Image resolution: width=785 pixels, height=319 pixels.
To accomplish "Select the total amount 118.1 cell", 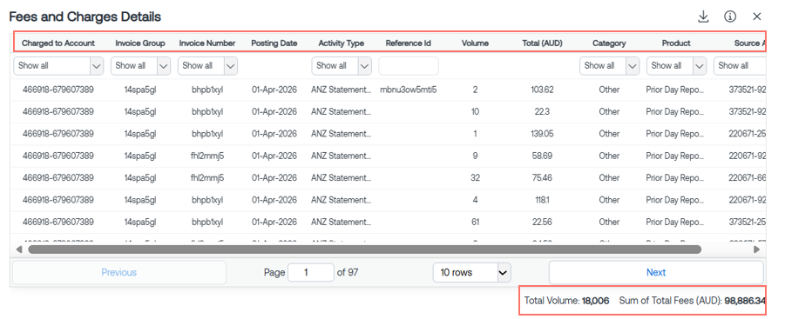I will click(x=542, y=200).
